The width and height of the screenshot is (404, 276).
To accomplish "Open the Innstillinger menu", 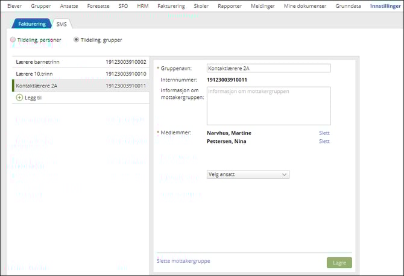I will pyautogui.click(x=385, y=6).
